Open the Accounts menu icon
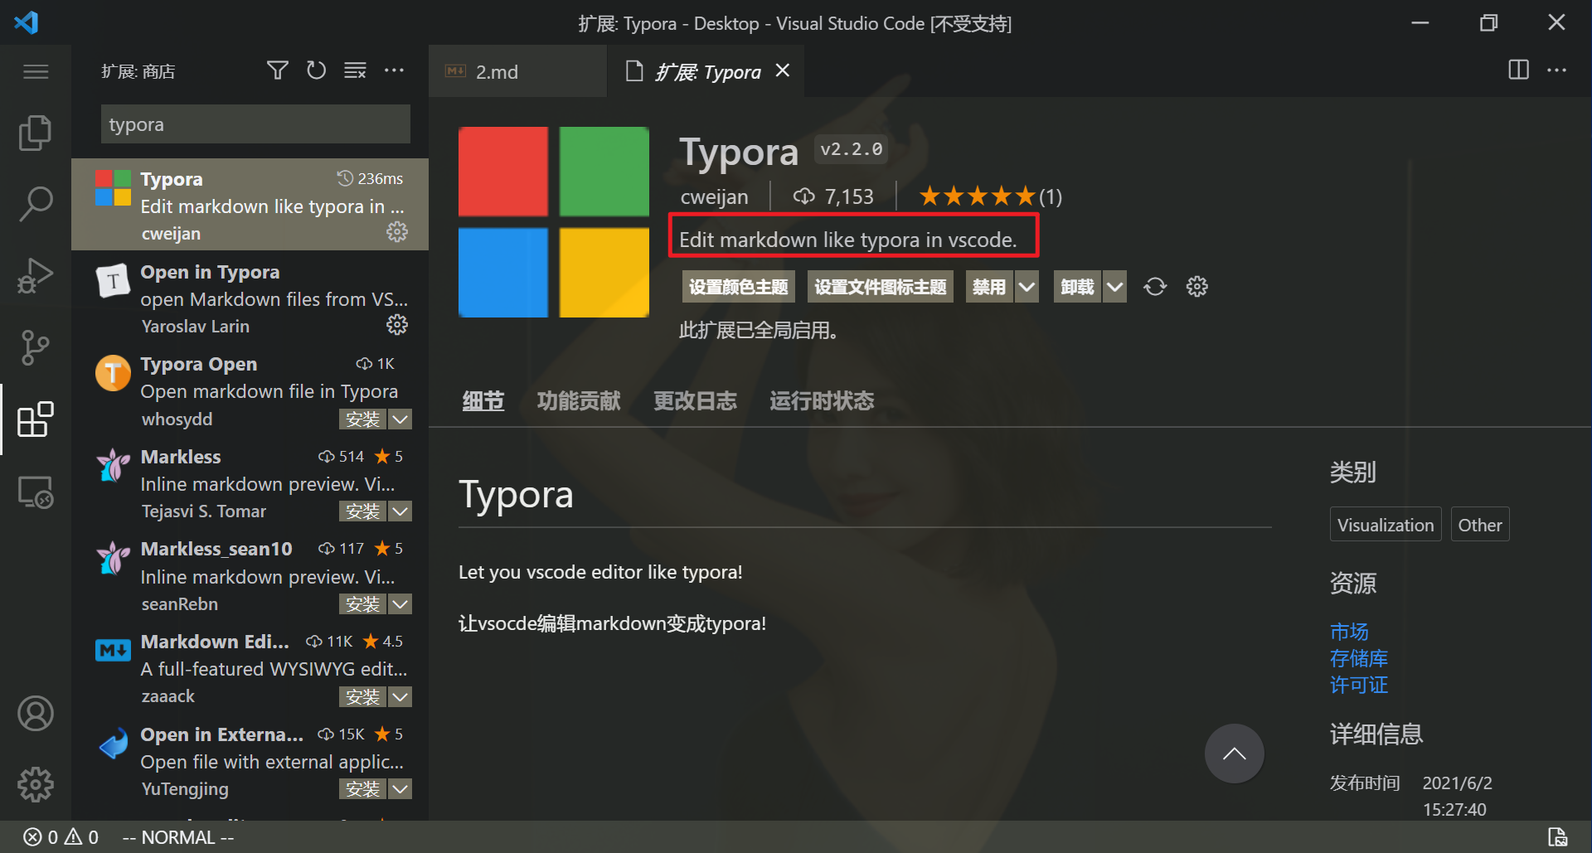Viewport: 1592px width, 853px height. (35, 713)
